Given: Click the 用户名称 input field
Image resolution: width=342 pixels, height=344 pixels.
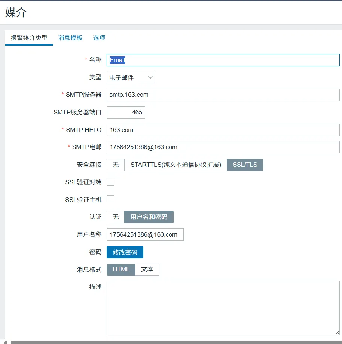Looking at the screenshot, I should click(145, 235).
